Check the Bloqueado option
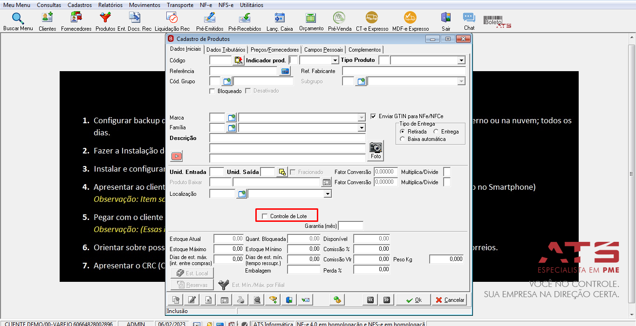The image size is (636, 326). 212,91
